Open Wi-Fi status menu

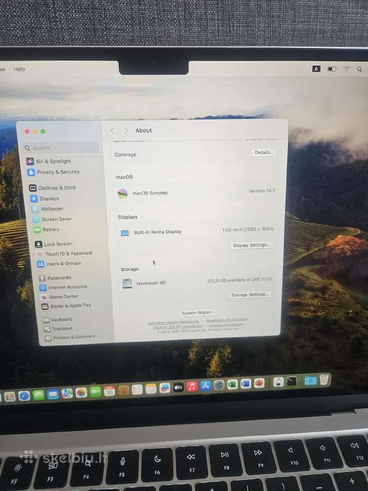click(347, 69)
